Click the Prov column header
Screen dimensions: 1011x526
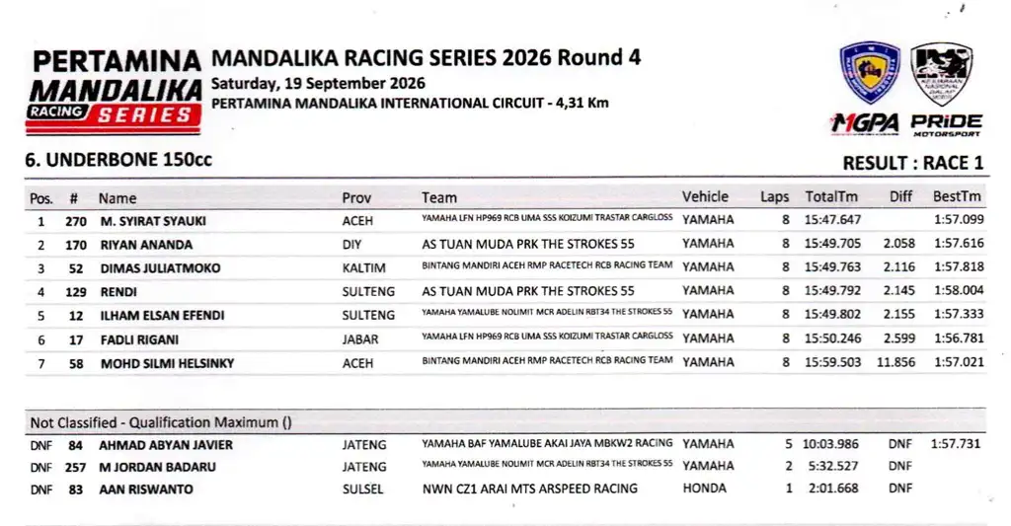[356, 198]
